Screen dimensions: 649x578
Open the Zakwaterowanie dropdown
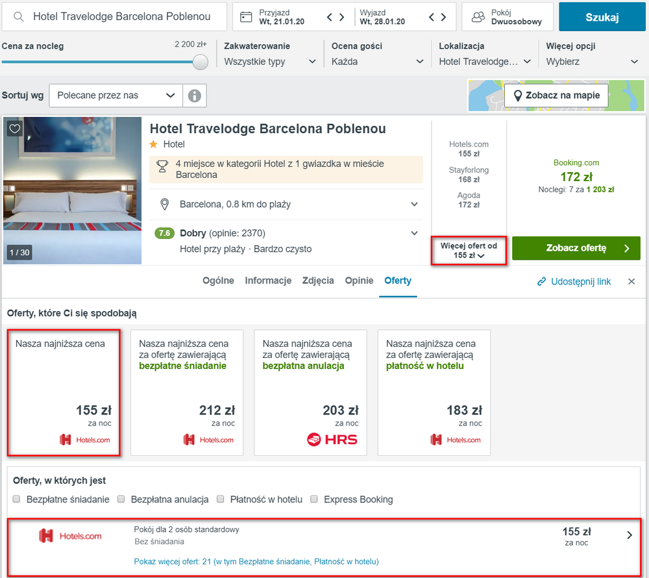[x=270, y=62]
